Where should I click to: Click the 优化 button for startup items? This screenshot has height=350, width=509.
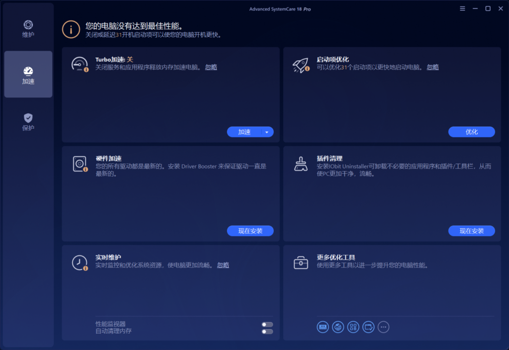pyautogui.click(x=471, y=131)
